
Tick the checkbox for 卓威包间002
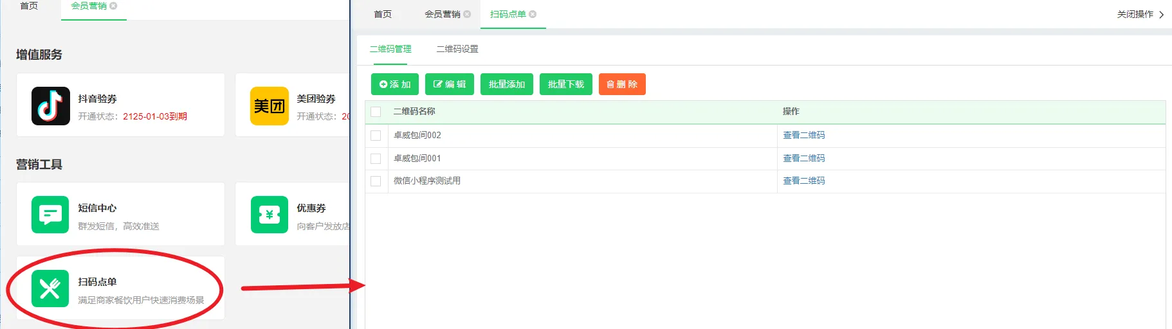[376, 136]
